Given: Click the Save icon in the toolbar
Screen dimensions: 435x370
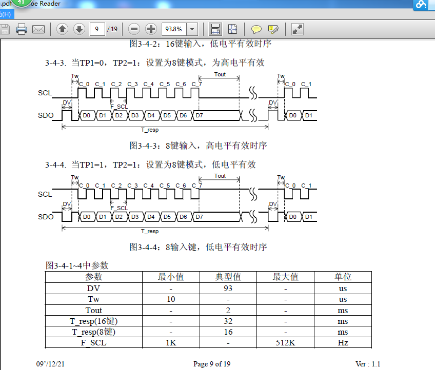Looking at the screenshot, I should click(x=5, y=29).
